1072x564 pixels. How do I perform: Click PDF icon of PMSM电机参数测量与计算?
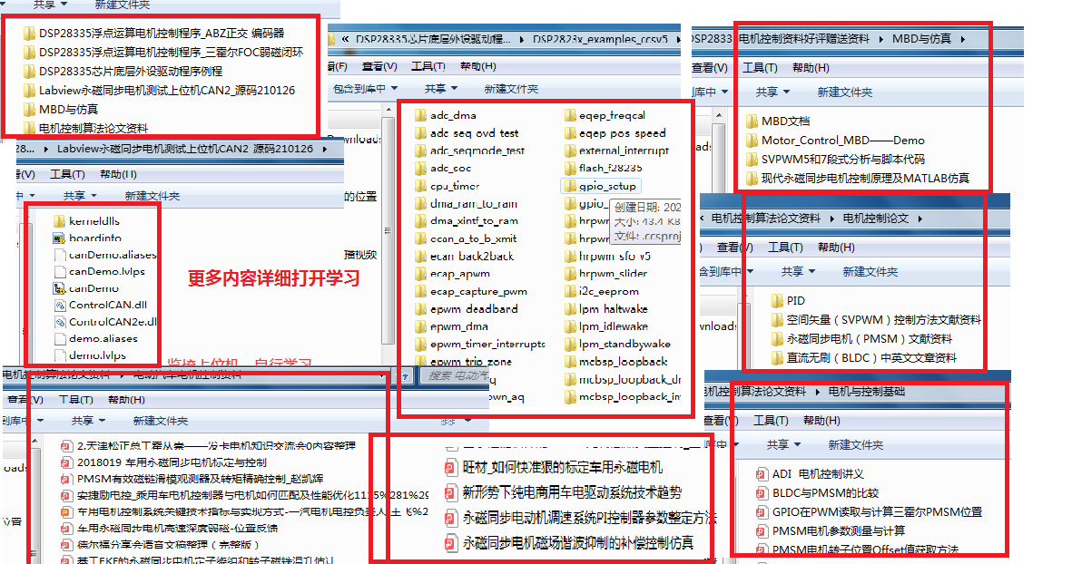pos(762,530)
